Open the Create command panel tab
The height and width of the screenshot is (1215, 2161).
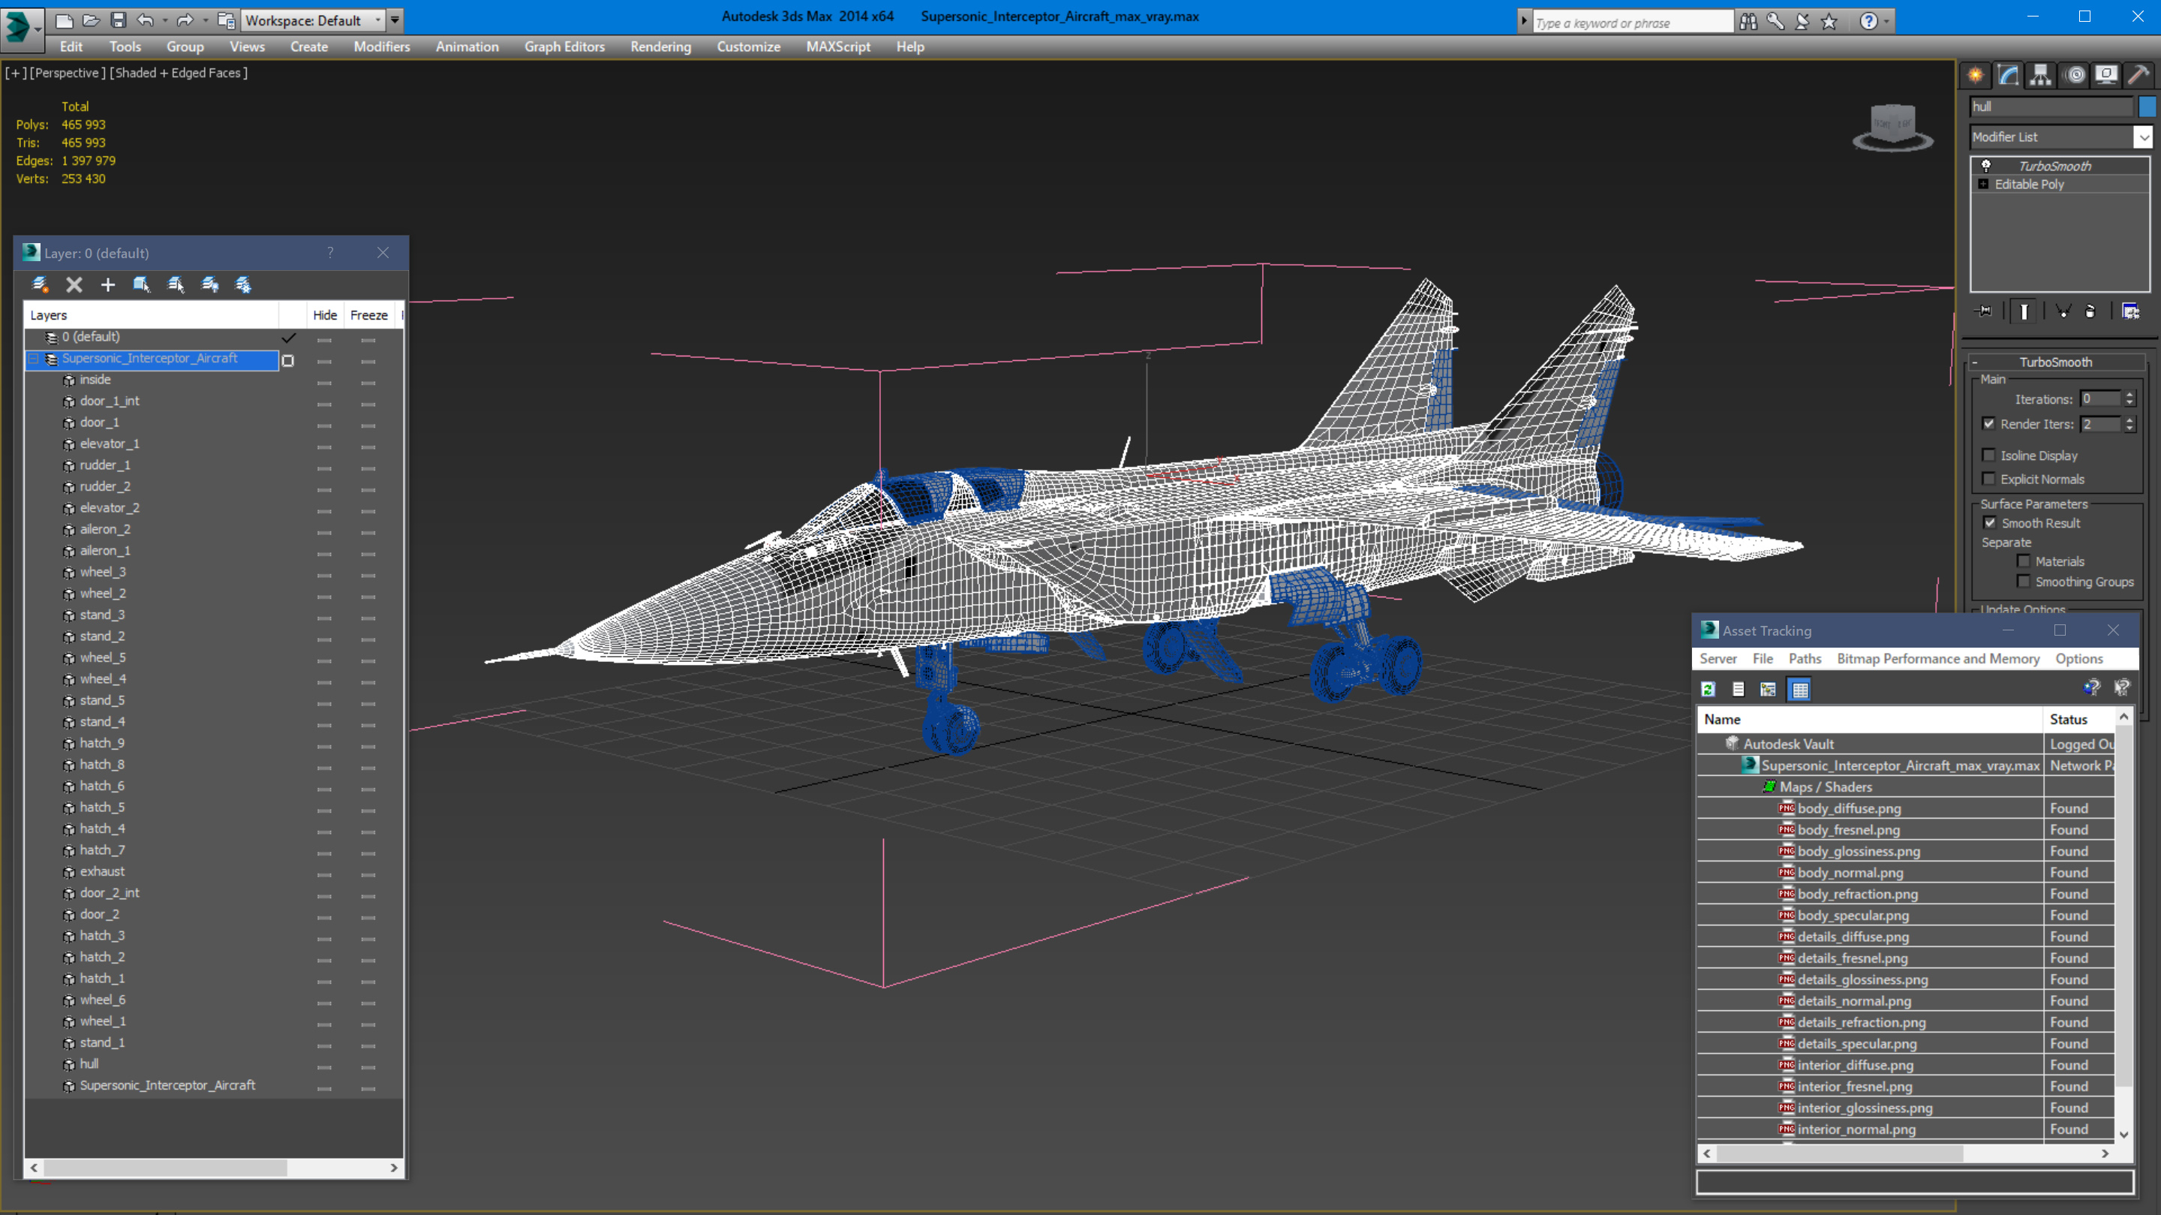click(x=1976, y=76)
